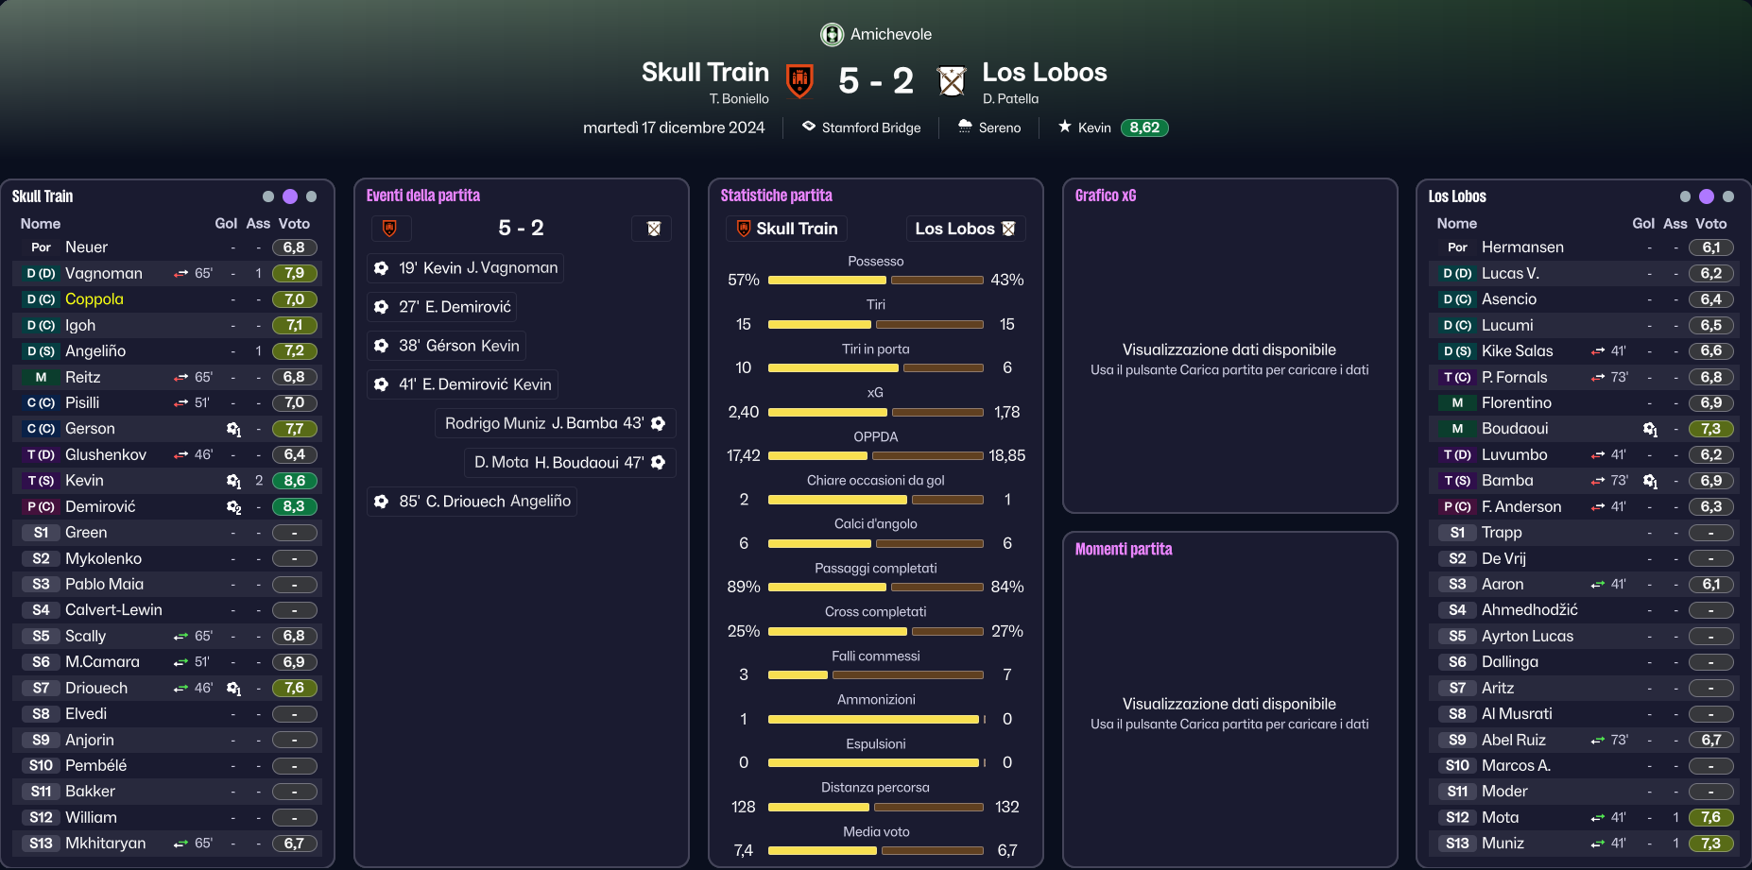Image resolution: width=1752 pixels, height=870 pixels.
Task: Open manager T. Boniello's profile
Action: (x=739, y=98)
